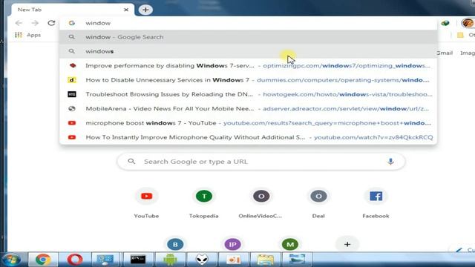This screenshot has height=267, width=475.
Task: Choose the 'windows' search suggestion
Action: 249,51
